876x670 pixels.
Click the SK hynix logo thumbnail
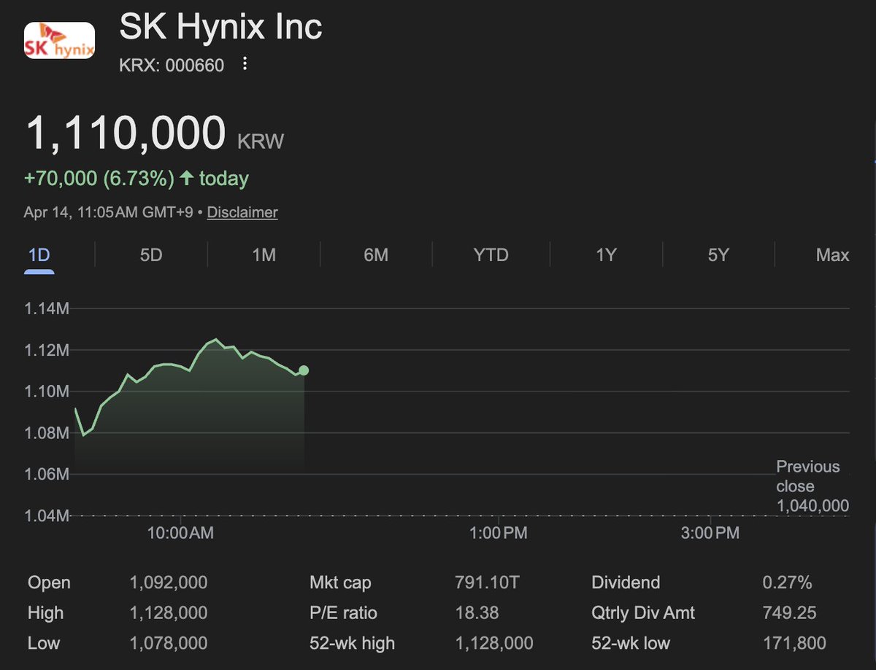click(59, 41)
